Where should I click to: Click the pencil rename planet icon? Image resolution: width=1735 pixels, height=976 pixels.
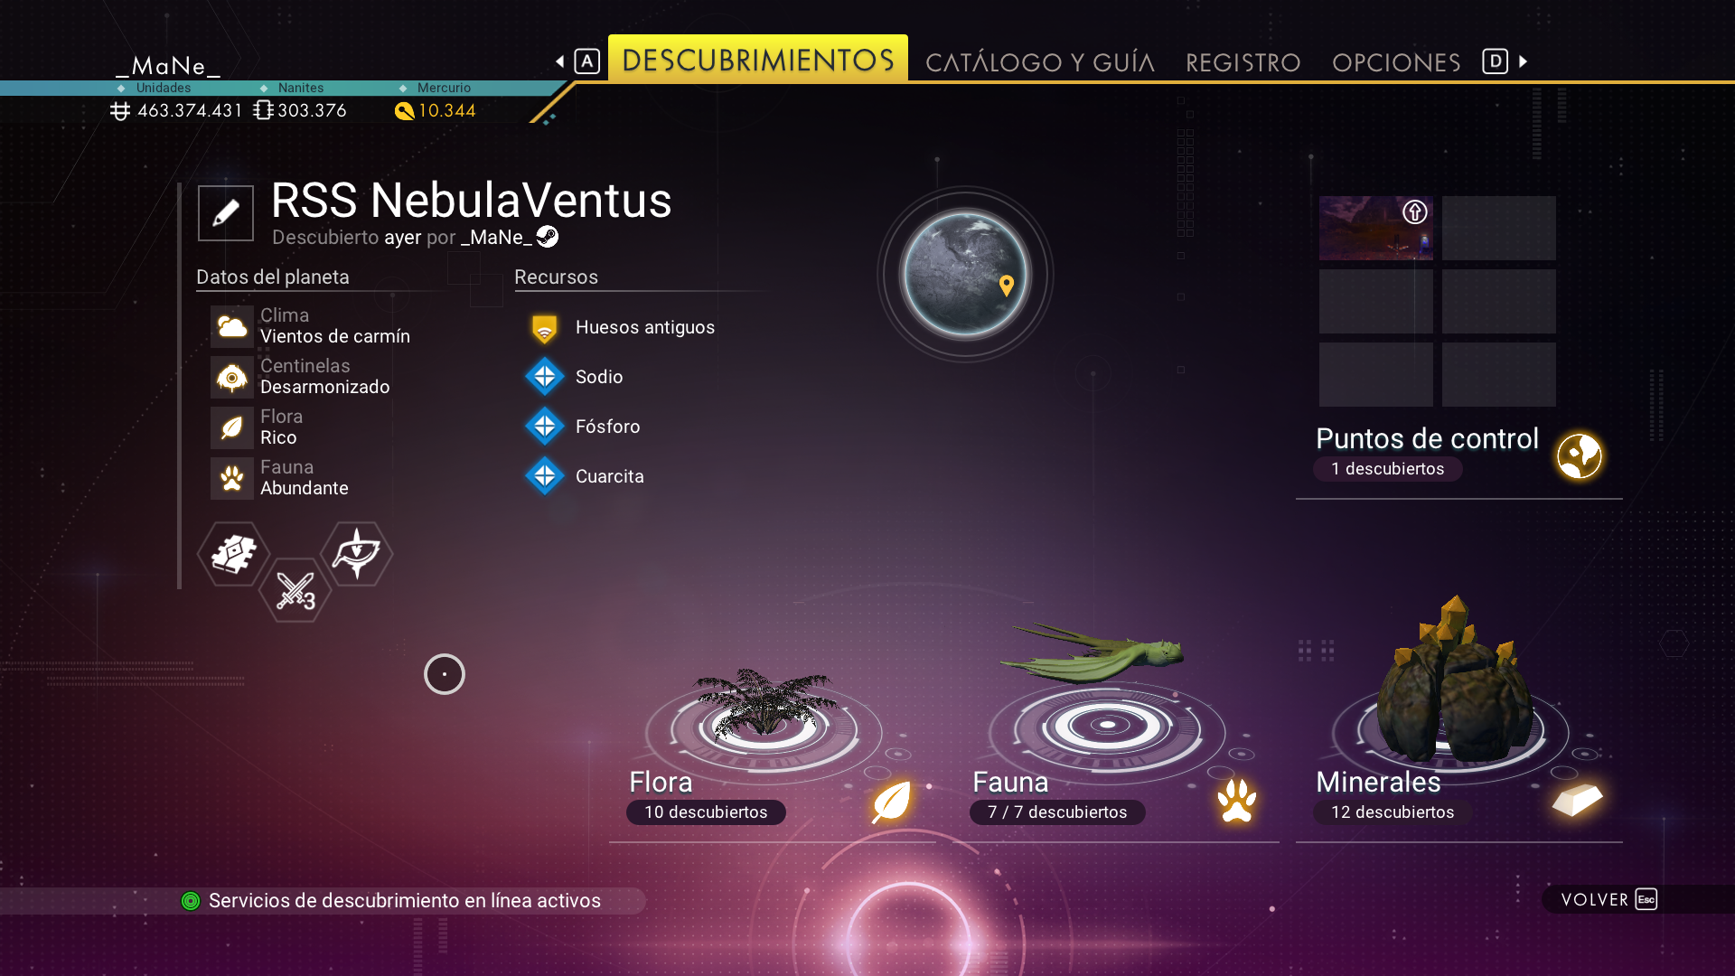pos(226,213)
